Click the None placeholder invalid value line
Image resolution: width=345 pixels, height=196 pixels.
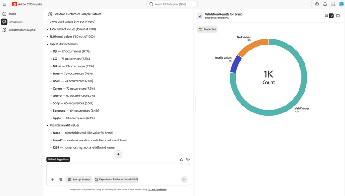[83, 133]
